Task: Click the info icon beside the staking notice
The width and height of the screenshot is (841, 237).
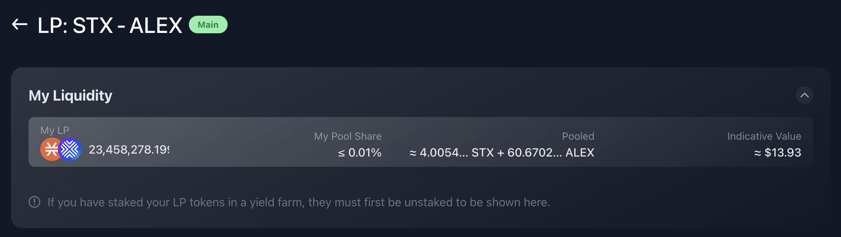Action: pos(34,202)
